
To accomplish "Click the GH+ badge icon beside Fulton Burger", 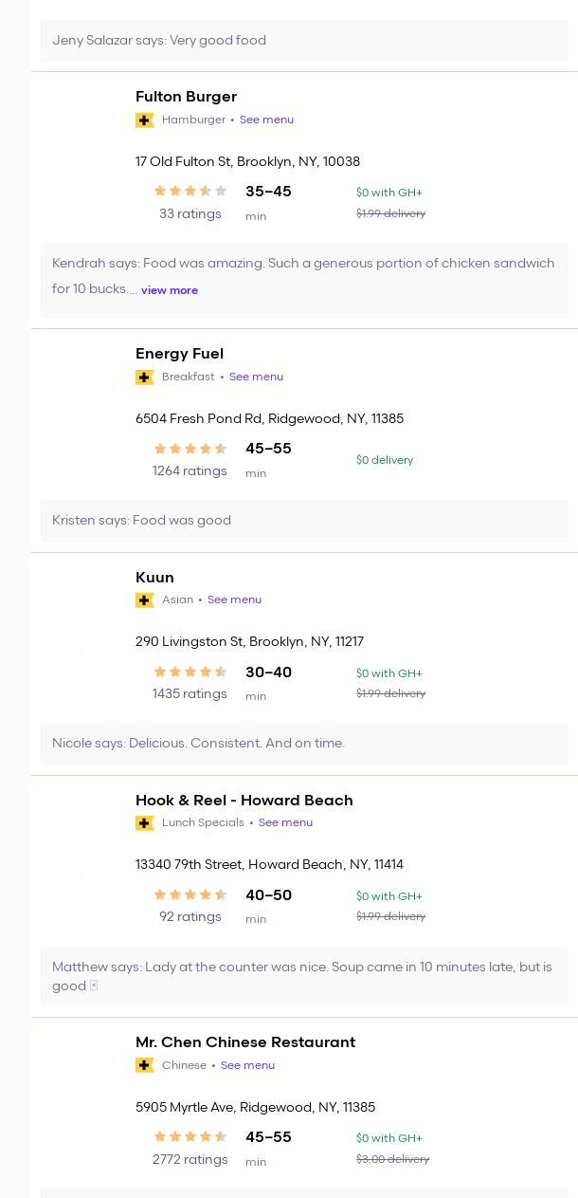I will [x=145, y=120].
